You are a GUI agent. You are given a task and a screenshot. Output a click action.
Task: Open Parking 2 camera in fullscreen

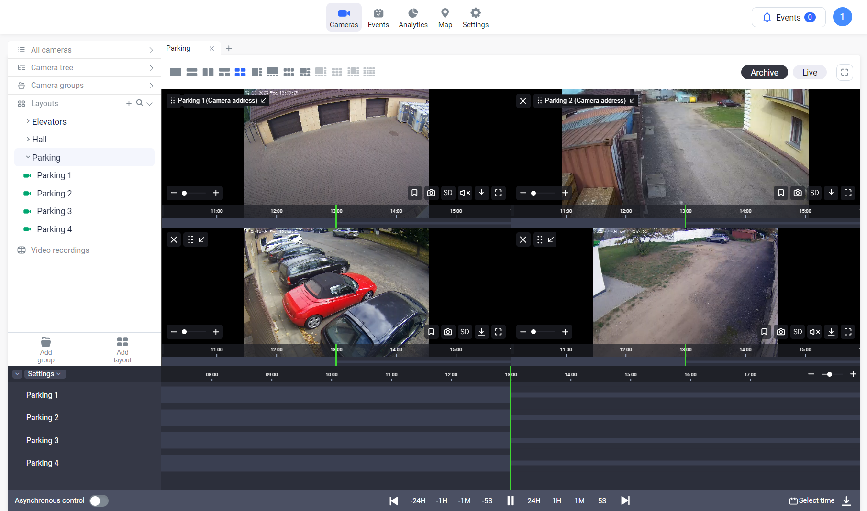click(848, 193)
